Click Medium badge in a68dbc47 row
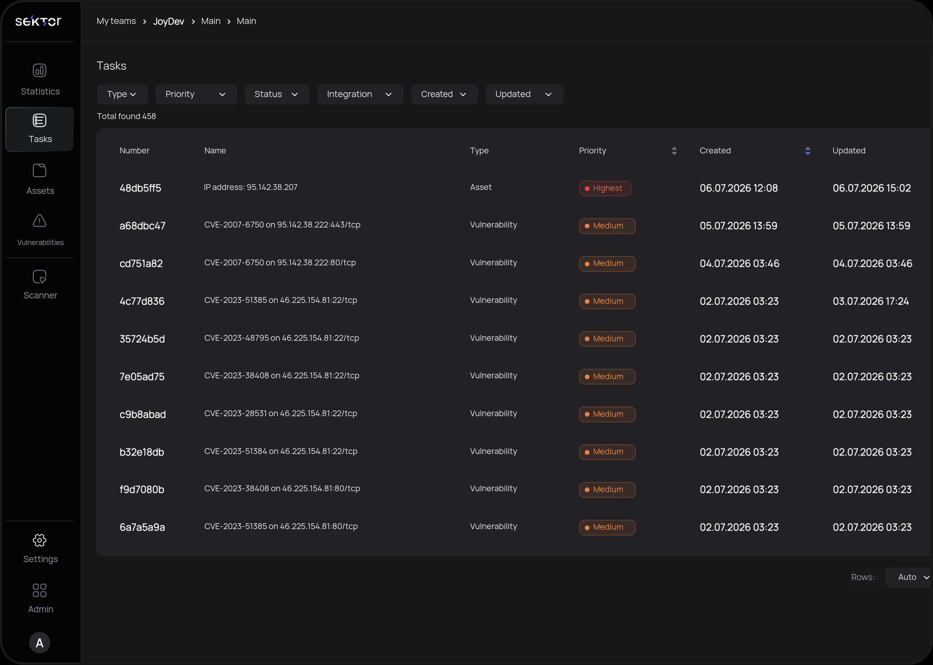Image resolution: width=933 pixels, height=665 pixels. [607, 226]
